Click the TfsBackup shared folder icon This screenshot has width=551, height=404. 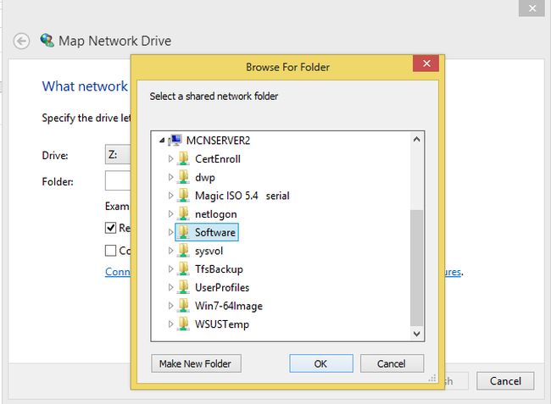point(183,268)
